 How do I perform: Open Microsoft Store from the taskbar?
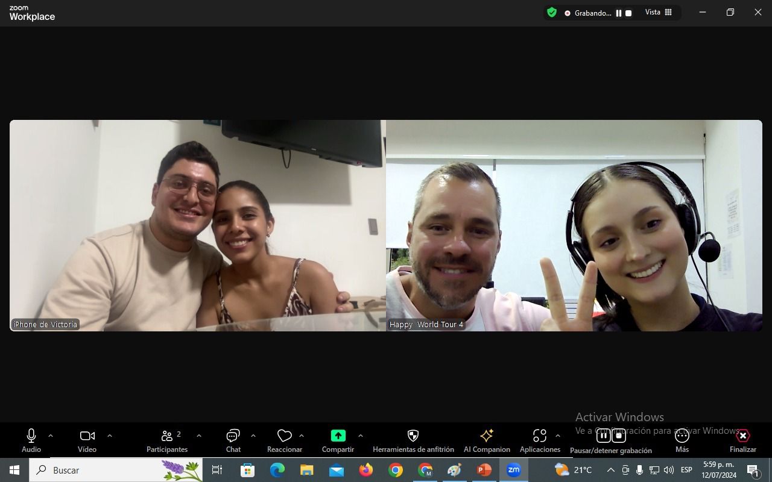click(x=247, y=470)
